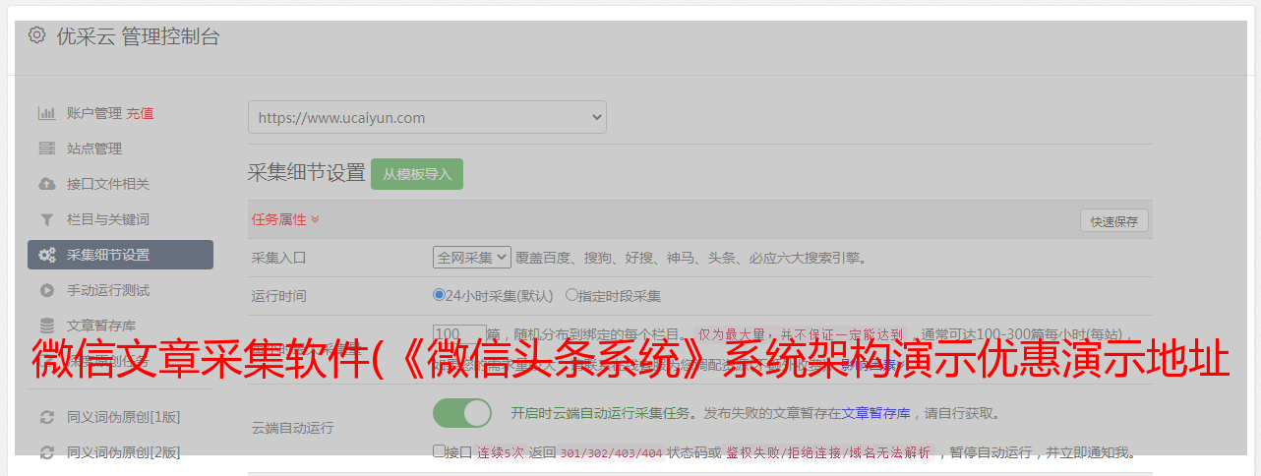Click the text 暂停自动运行，并立即通知我
Image resolution: width=1261 pixels, height=476 pixels.
tap(1043, 453)
